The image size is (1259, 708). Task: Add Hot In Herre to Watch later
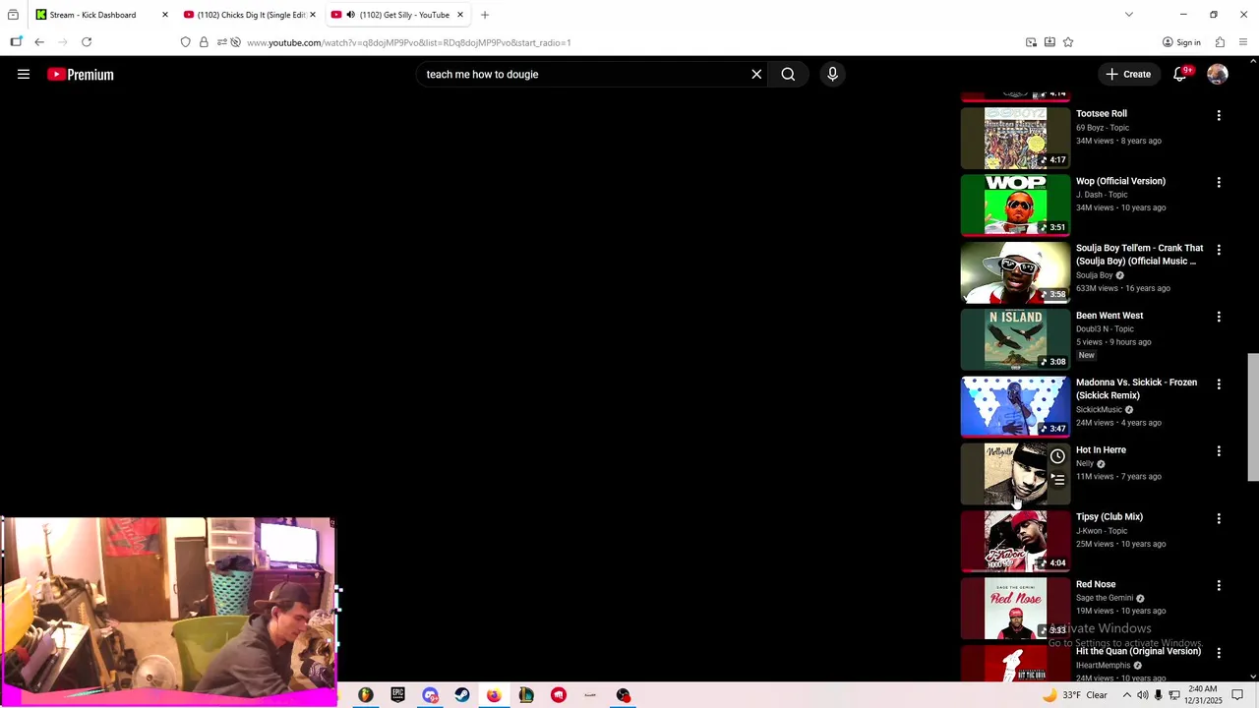pos(1057,456)
